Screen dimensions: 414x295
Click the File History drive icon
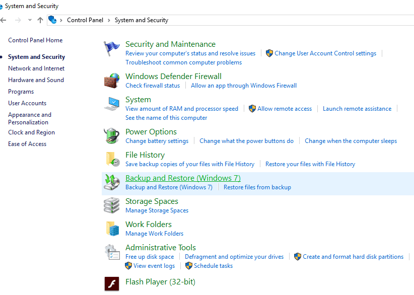click(112, 159)
